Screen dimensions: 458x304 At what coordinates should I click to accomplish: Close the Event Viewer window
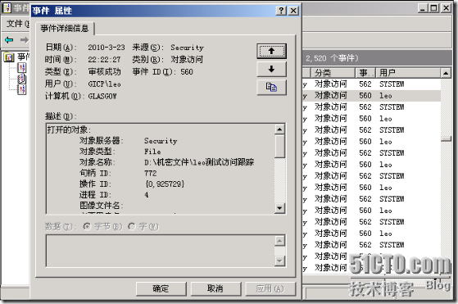[x=446, y=8]
